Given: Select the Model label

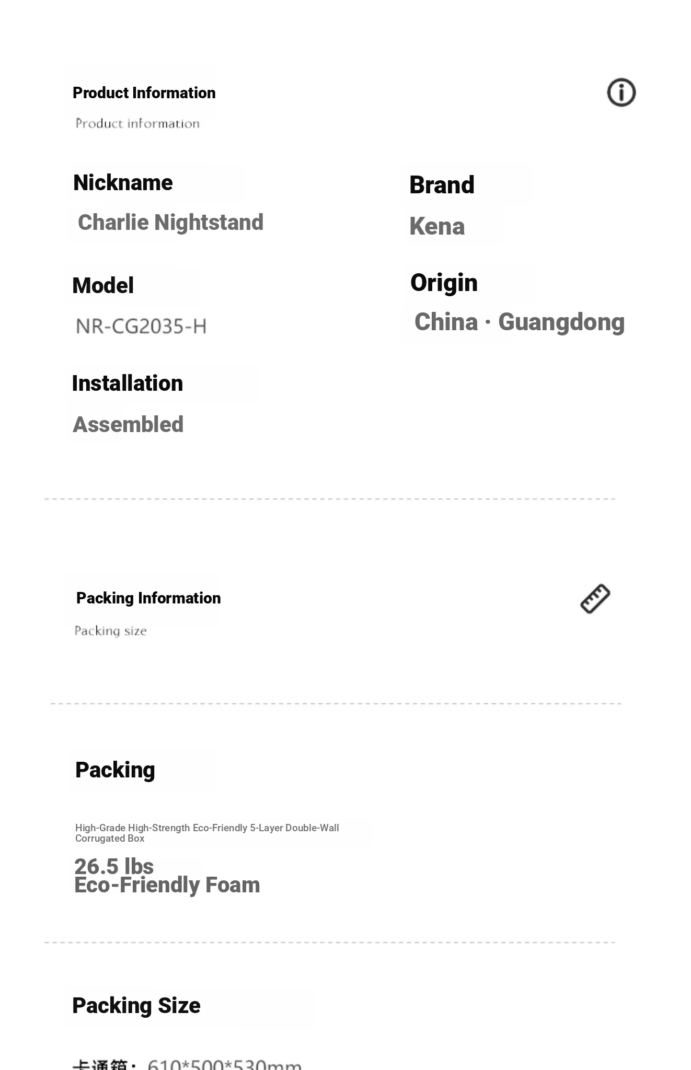Looking at the screenshot, I should [x=103, y=285].
